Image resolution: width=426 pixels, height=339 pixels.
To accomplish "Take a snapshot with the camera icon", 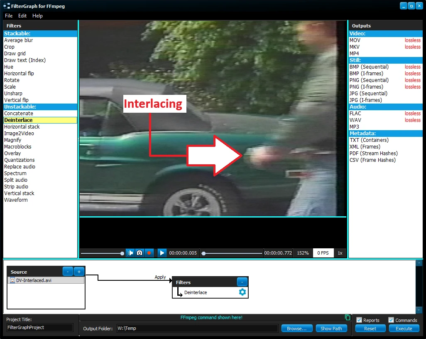I will [140, 253].
